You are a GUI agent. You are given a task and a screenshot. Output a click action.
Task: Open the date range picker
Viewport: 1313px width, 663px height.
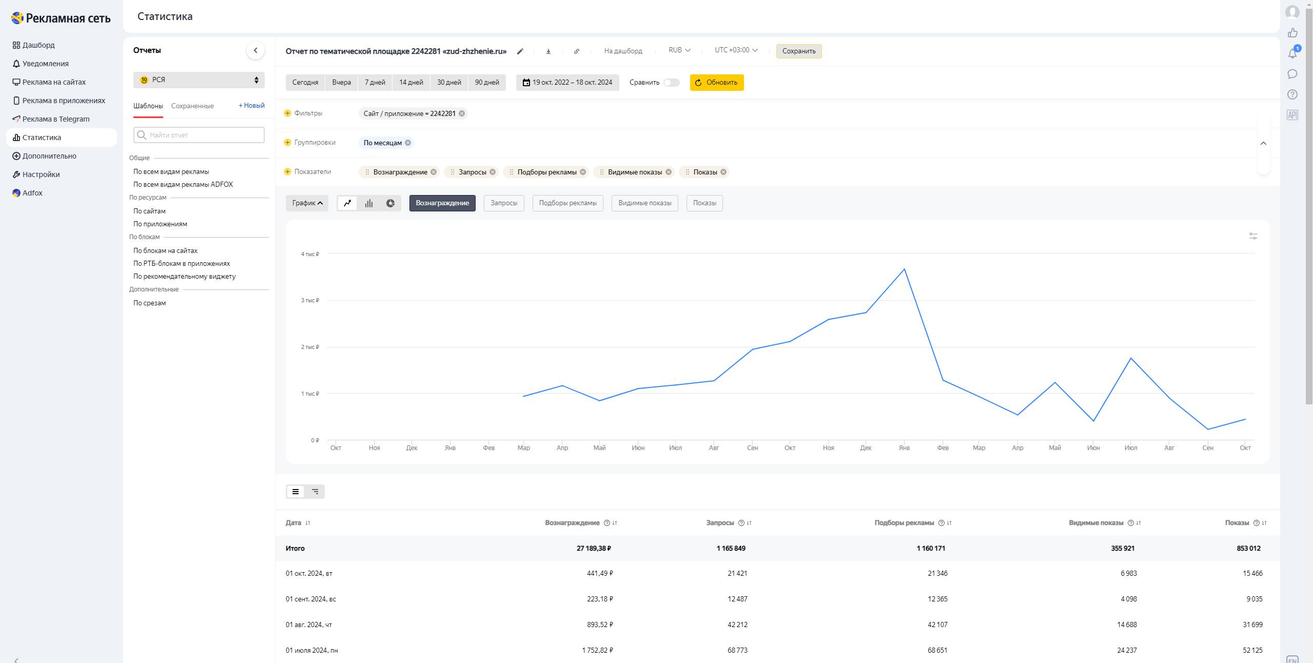[567, 83]
